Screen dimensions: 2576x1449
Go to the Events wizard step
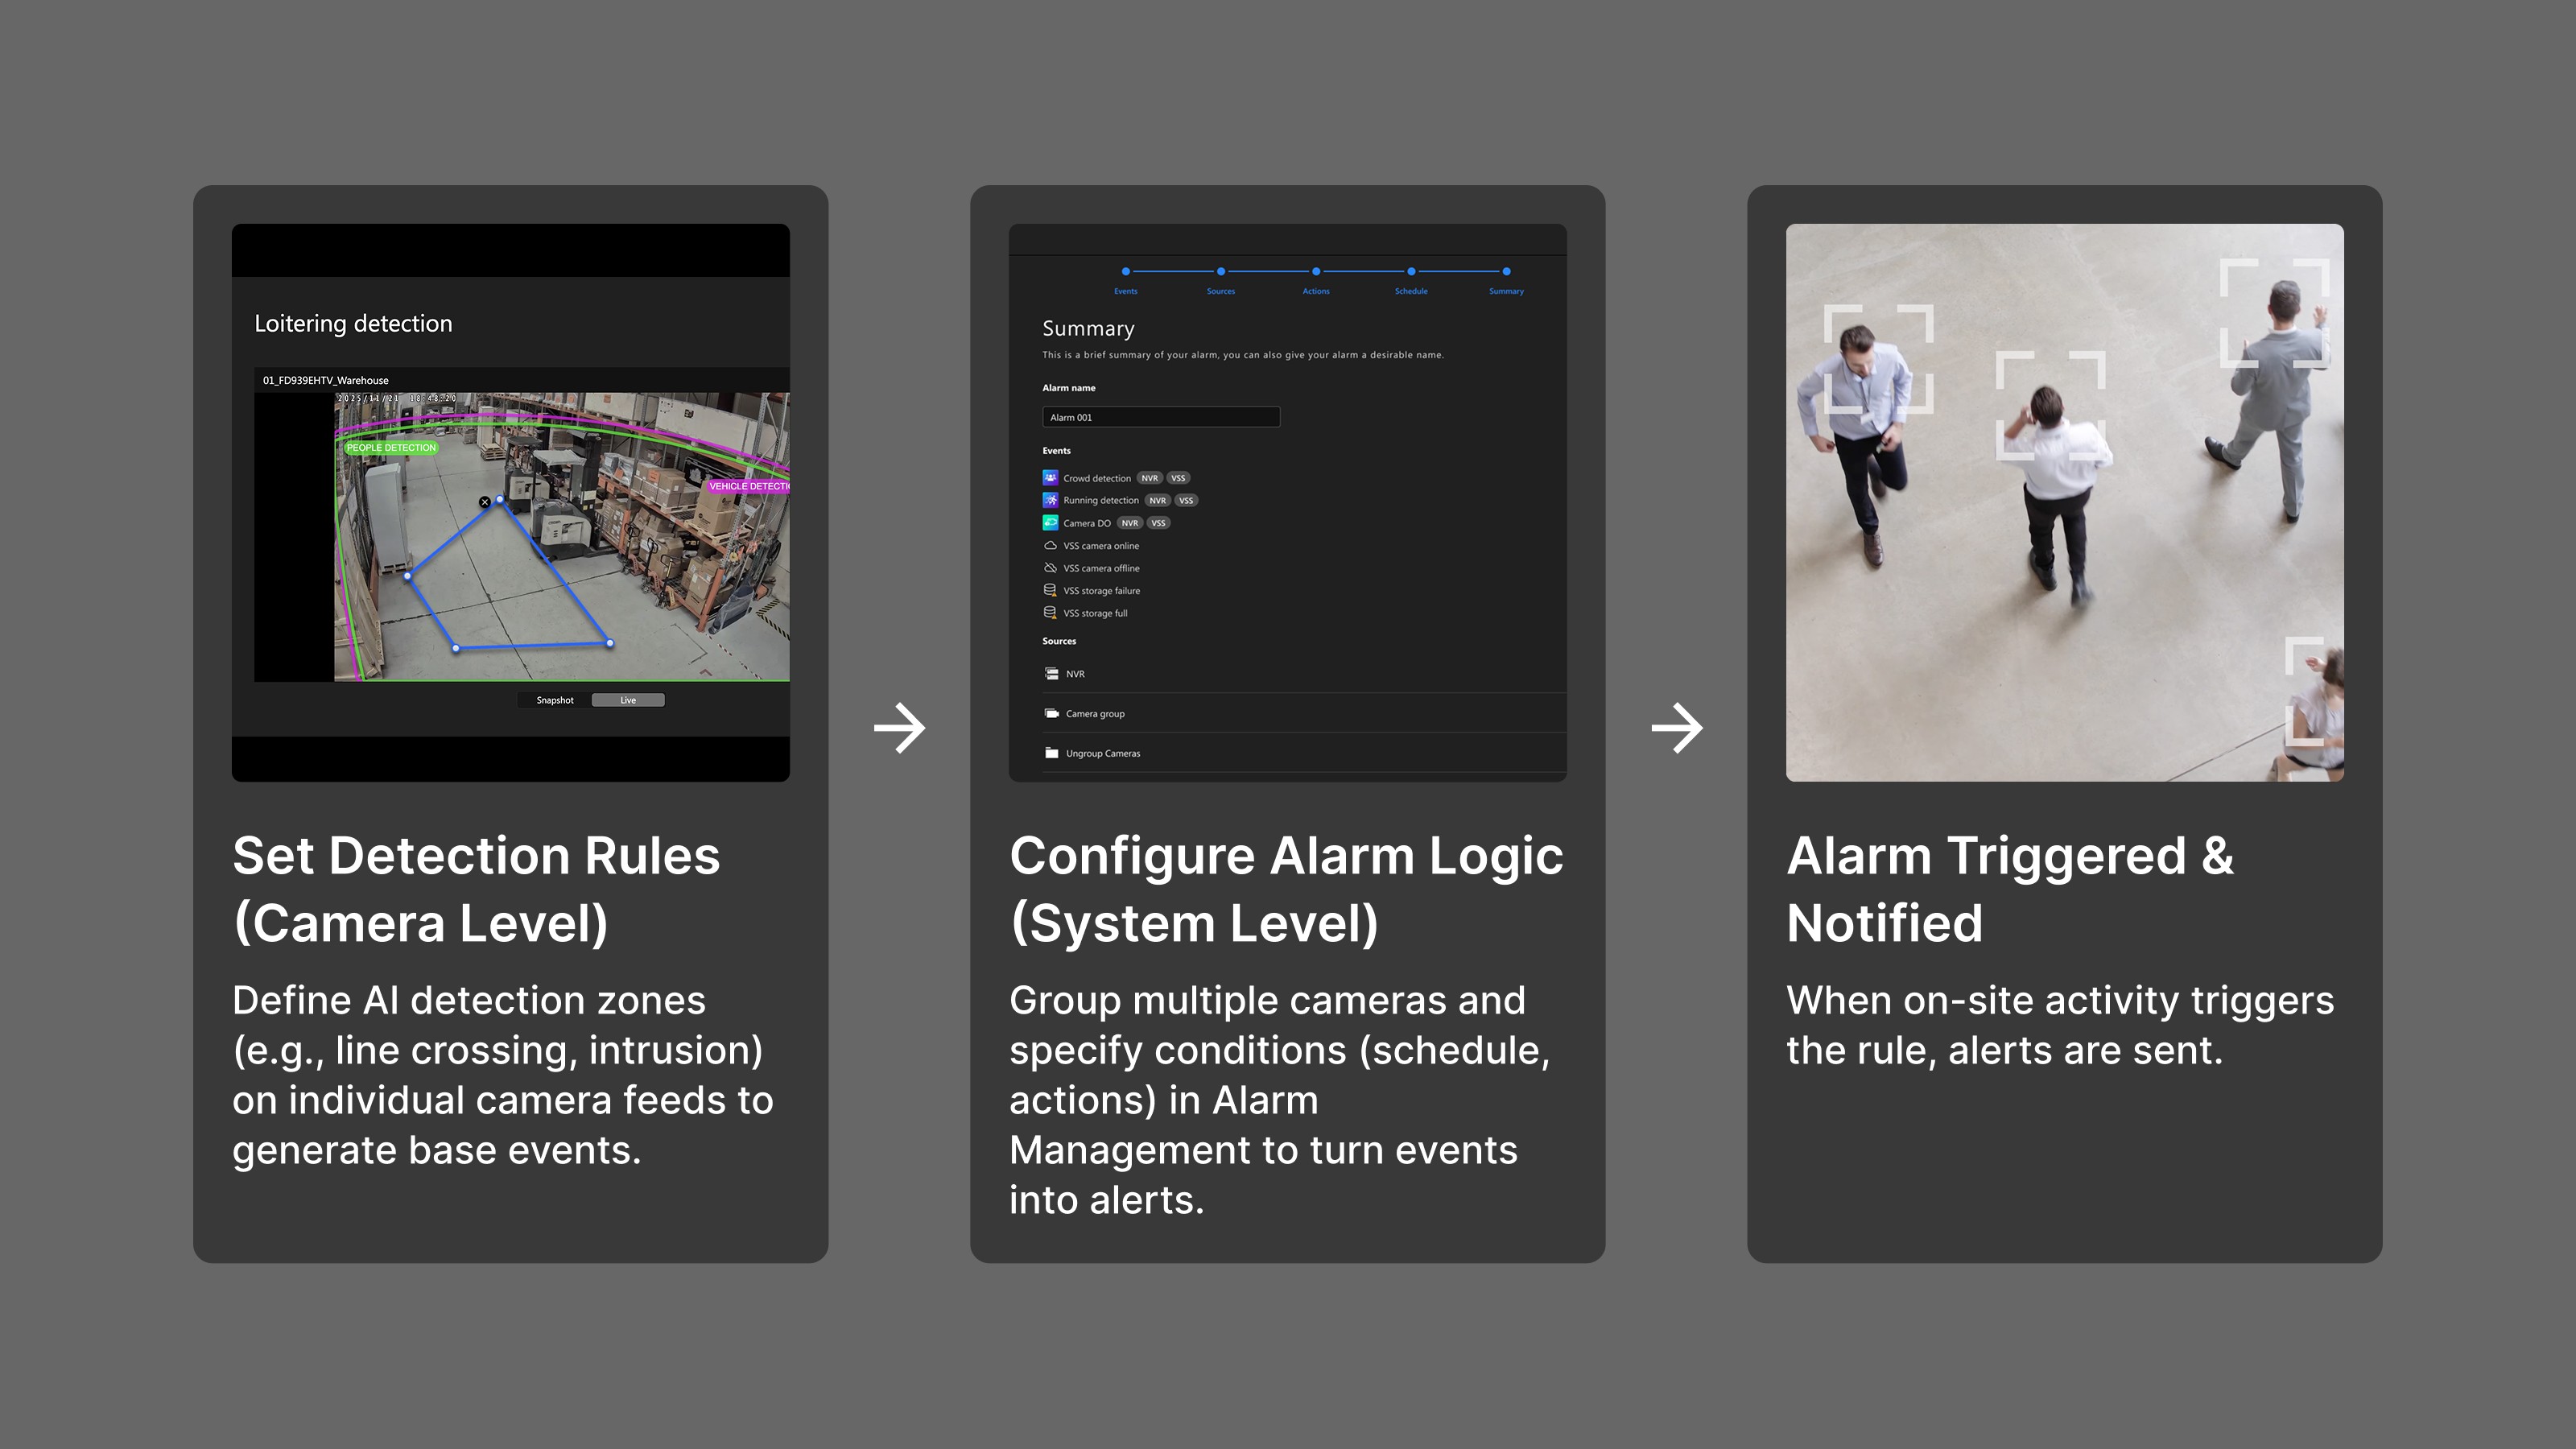click(1125, 272)
